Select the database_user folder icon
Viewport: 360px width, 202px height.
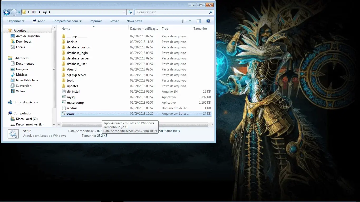coord(64,64)
